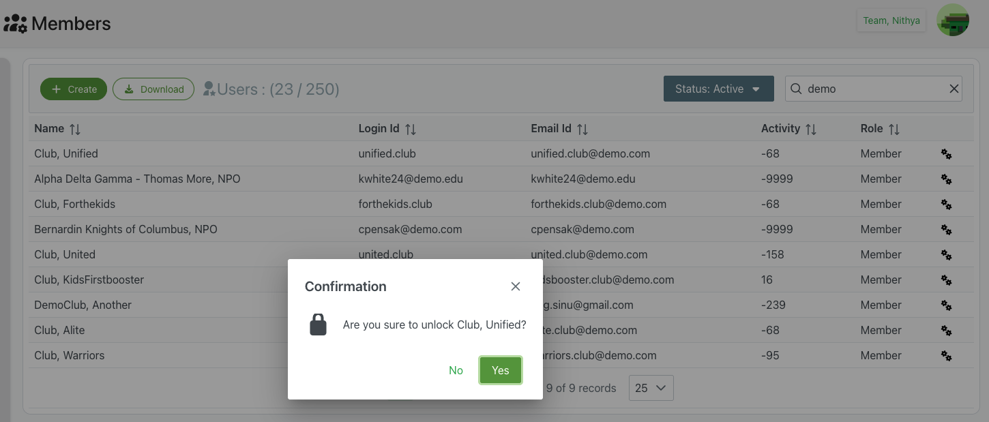The width and height of the screenshot is (989, 422).
Task: Click the users icon beside the Users count
Action: tap(208, 89)
